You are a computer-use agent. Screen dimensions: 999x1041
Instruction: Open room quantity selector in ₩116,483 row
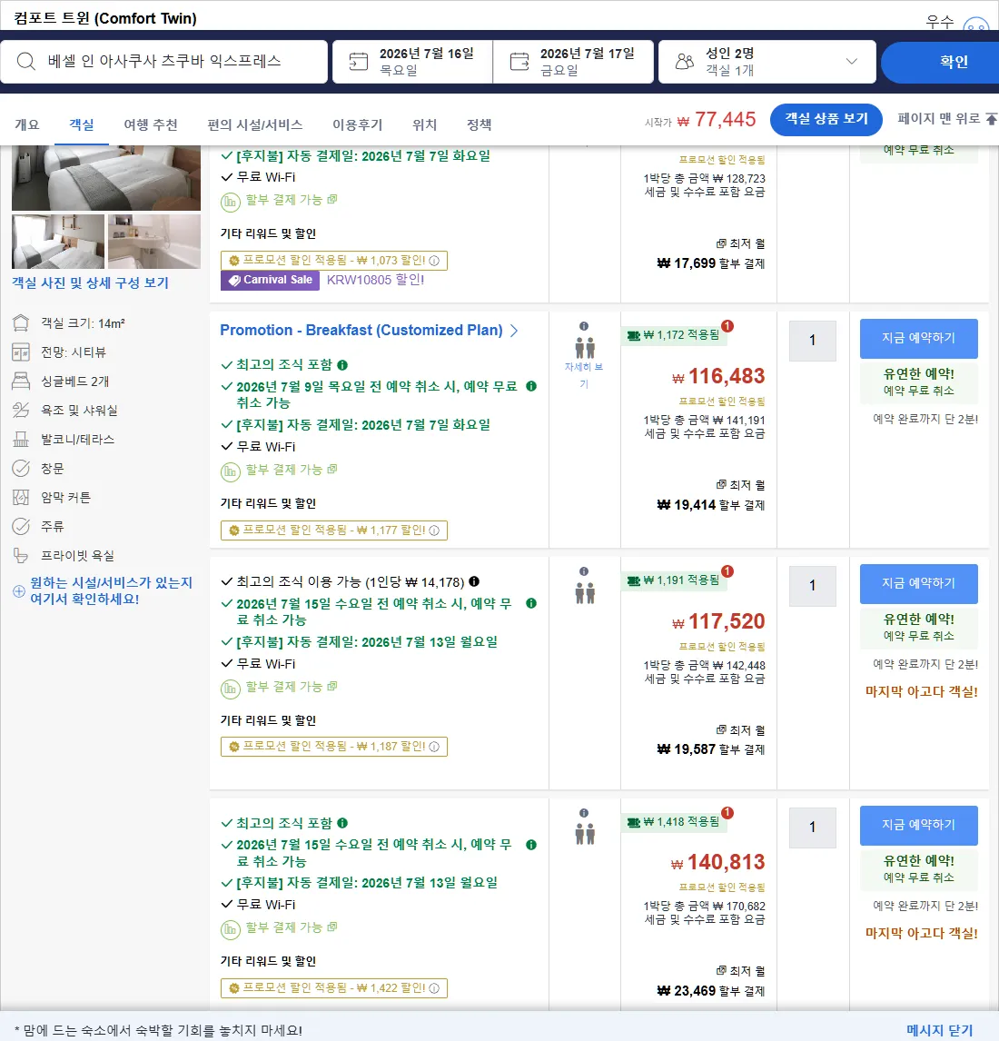click(813, 341)
